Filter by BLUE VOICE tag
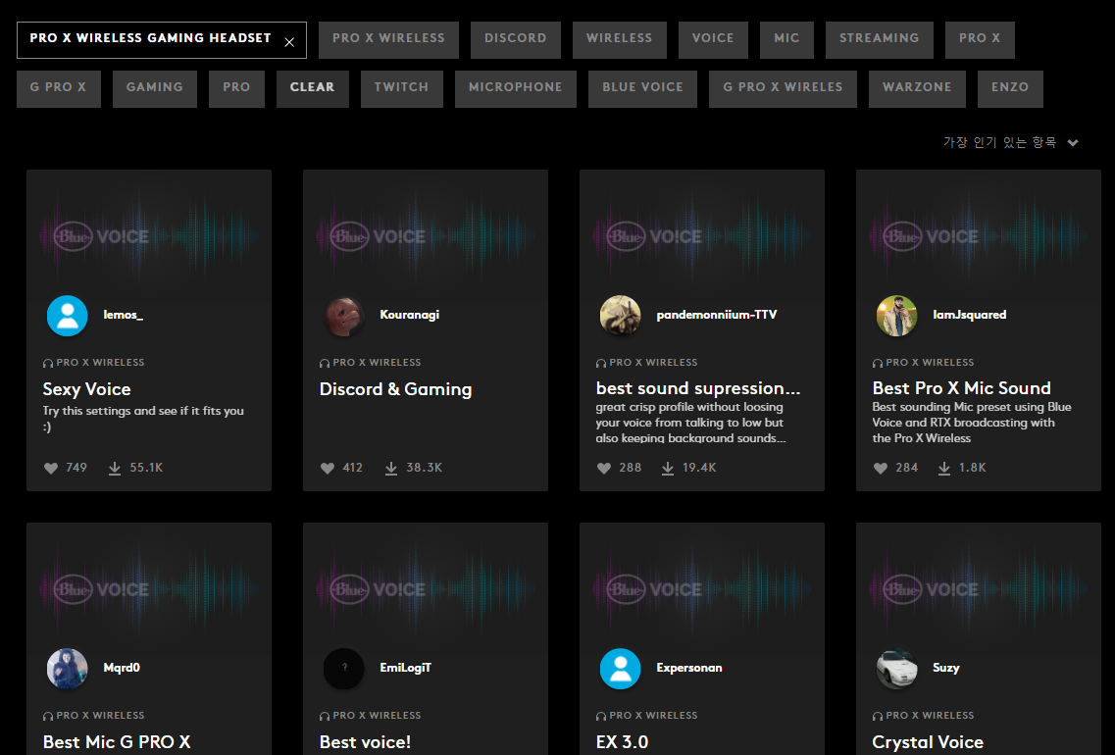The image size is (1115, 755). click(x=643, y=89)
